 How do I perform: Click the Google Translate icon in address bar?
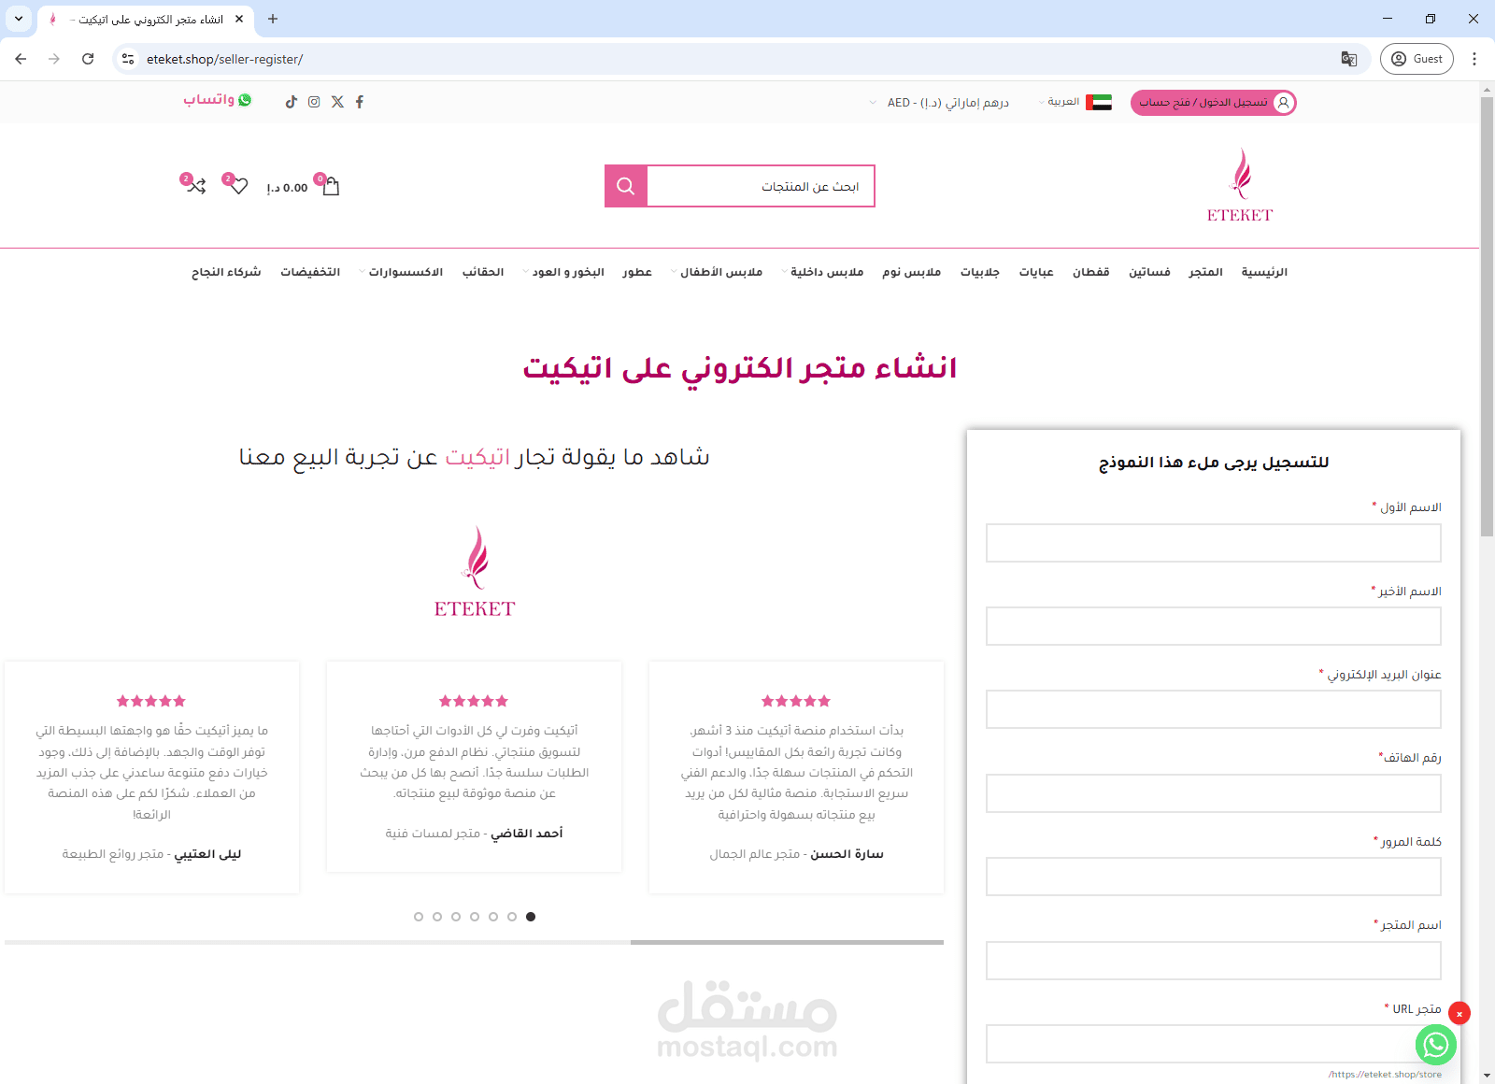pos(1349,59)
